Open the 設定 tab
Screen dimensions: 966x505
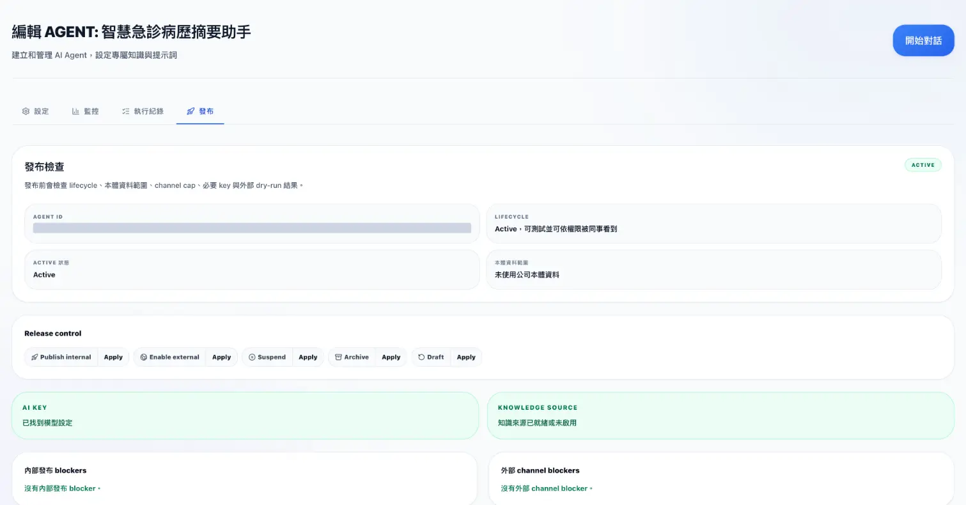click(x=35, y=111)
